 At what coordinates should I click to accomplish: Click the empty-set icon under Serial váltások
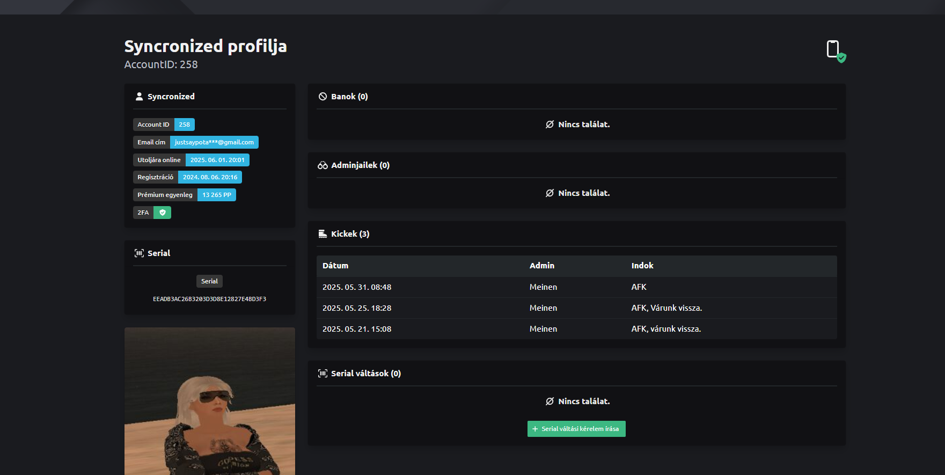coord(550,401)
